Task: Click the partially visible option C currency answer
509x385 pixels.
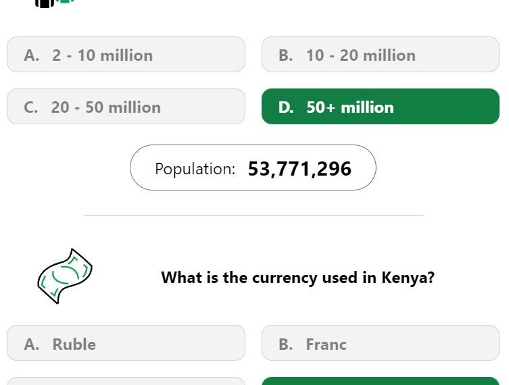Action: (126, 381)
